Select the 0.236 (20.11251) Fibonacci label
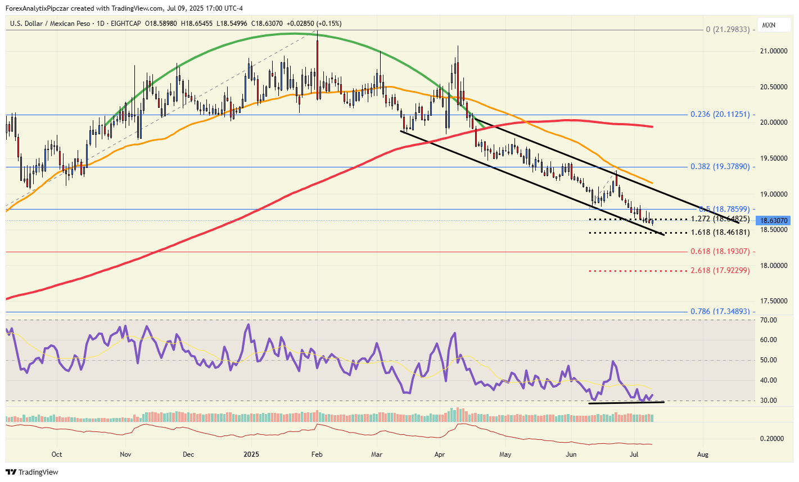 click(720, 115)
